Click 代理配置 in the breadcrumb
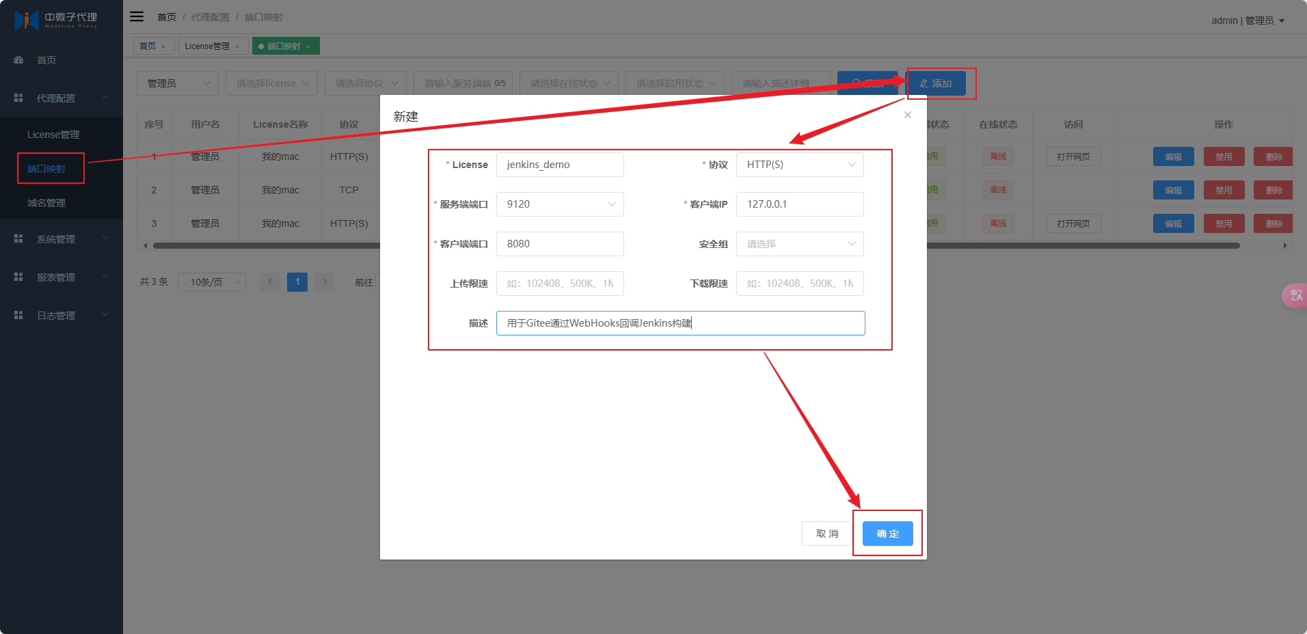The width and height of the screenshot is (1307, 634). tap(211, 17)
